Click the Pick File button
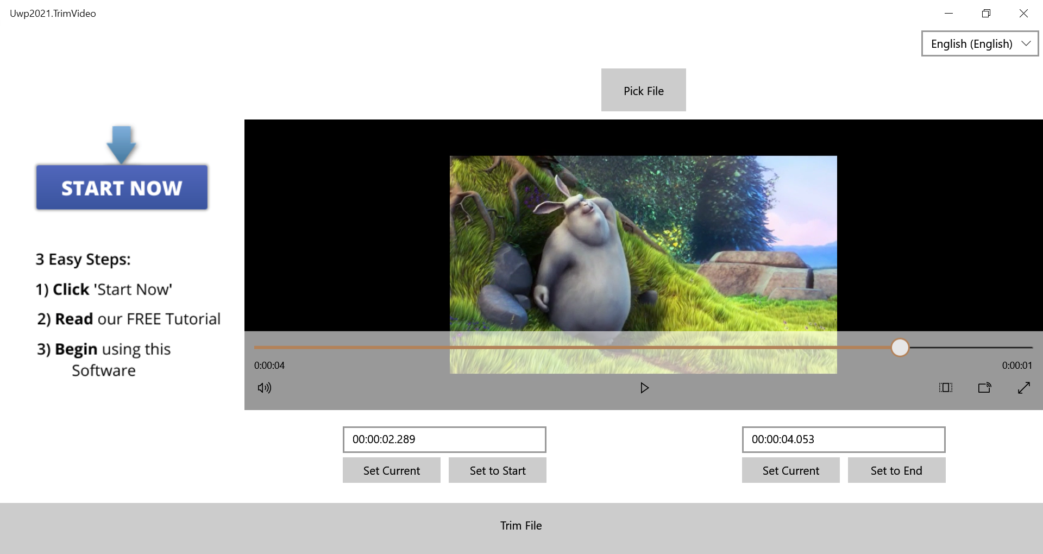1043x554 pixels. tap(643, 90)
